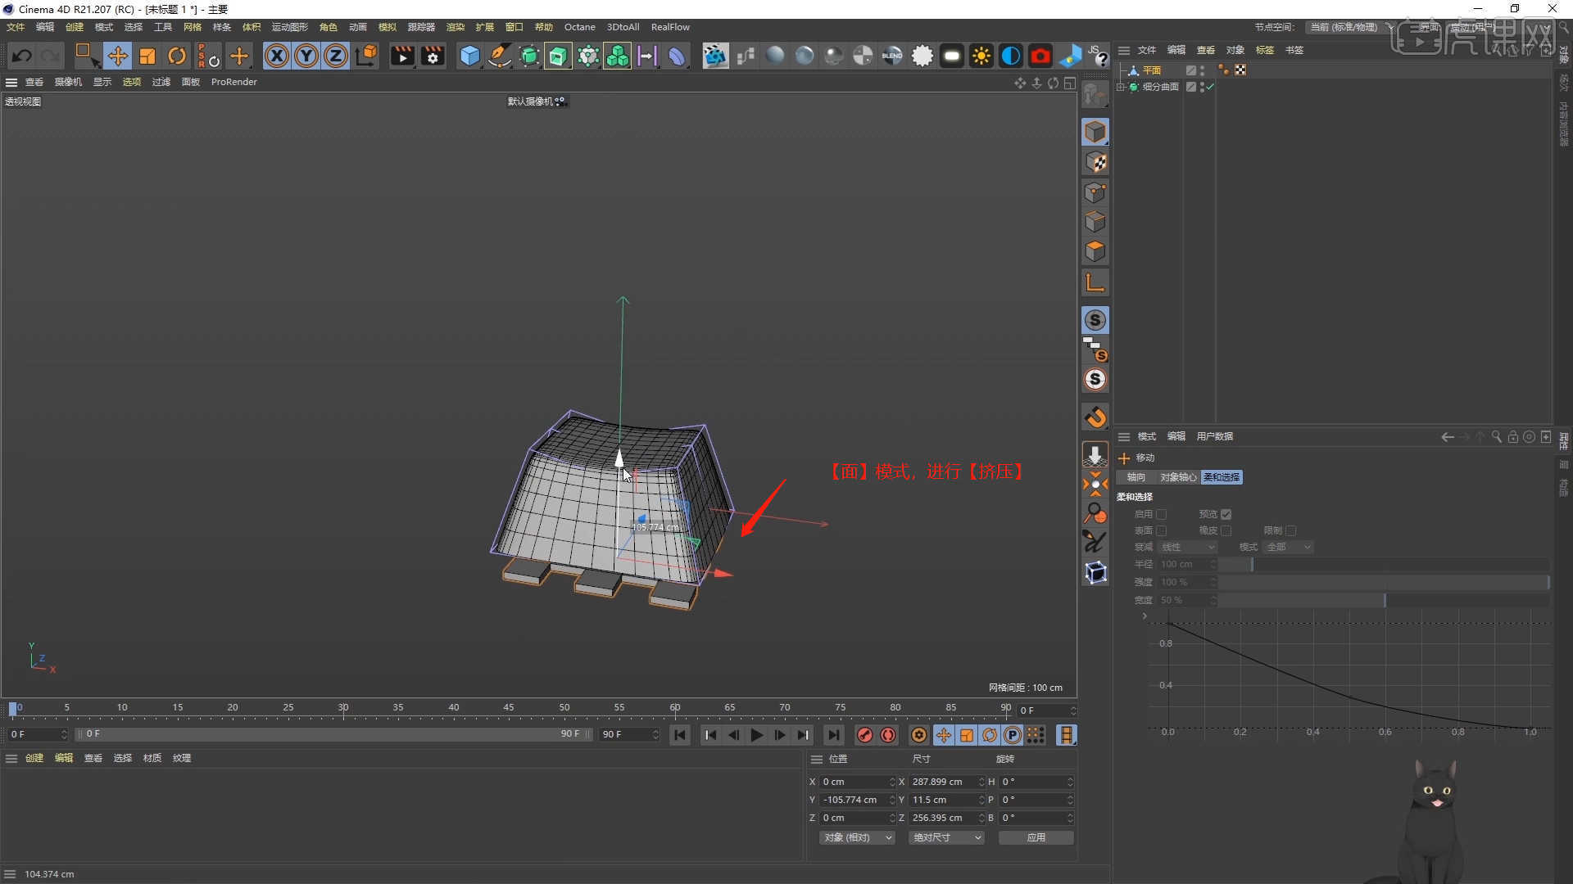Screen dimensions: 1573x884
Task: Toggle X axis lock
Action: pos(277,56)
